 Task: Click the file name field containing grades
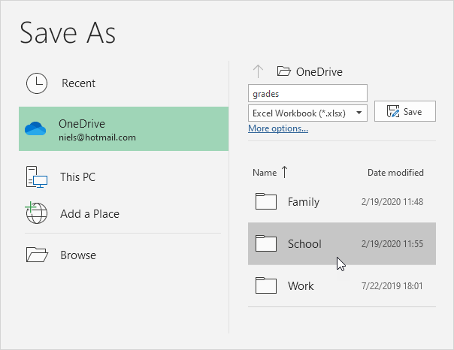(307, 93)
